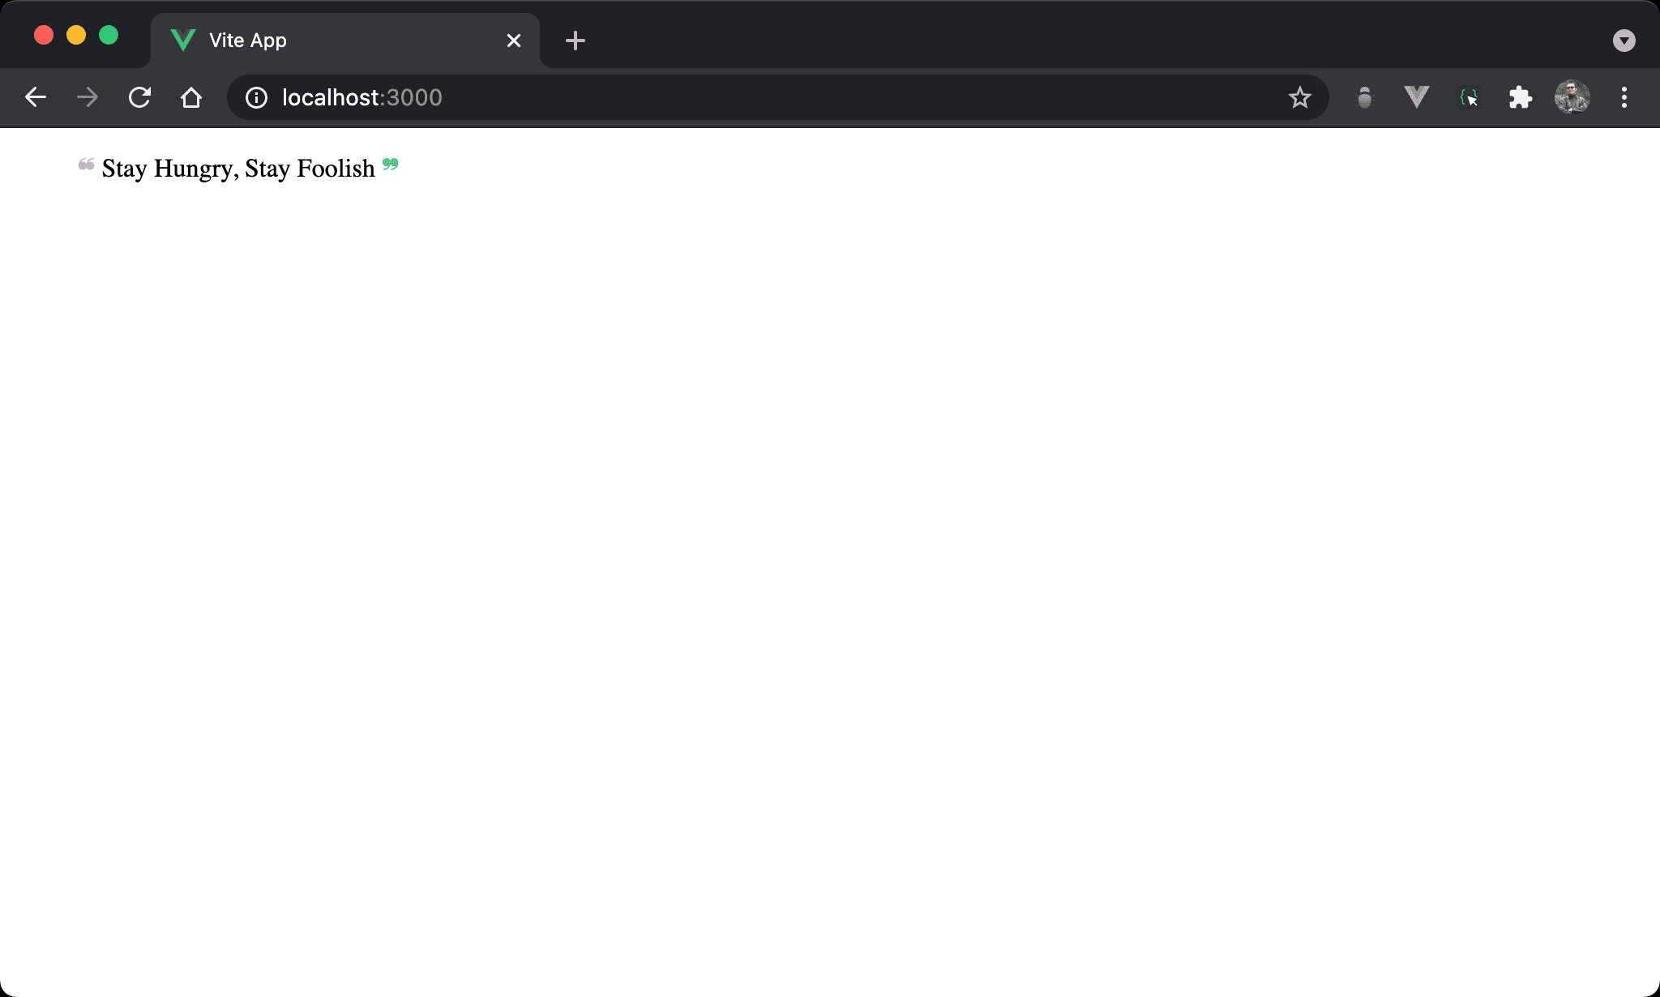View site information for localhost
The image size is (1660, 997).
pyautogui.click(x=256, y=97)
